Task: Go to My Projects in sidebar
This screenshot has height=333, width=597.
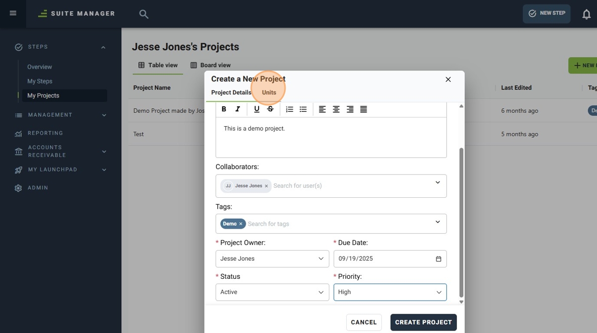Action: (65, 95)
